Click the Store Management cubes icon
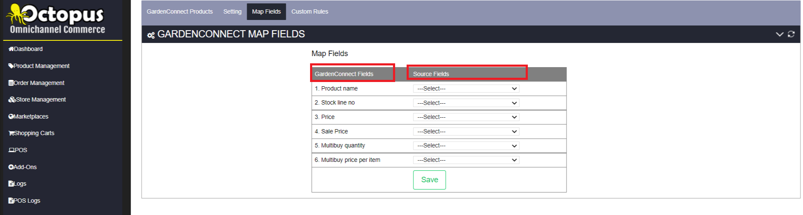This screenshot has width=803, height=215. point(12,99)
